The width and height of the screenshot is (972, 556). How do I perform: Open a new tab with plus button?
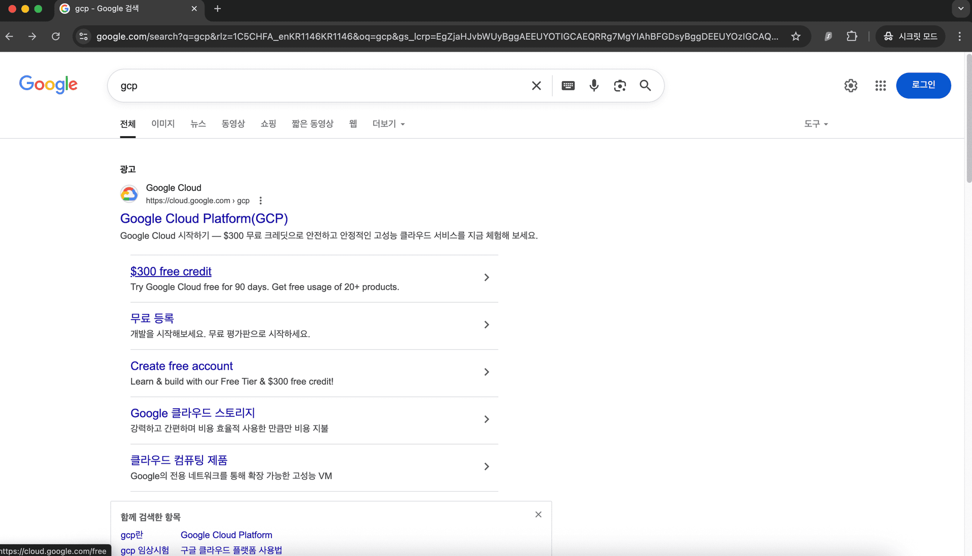tap(218, 9)
